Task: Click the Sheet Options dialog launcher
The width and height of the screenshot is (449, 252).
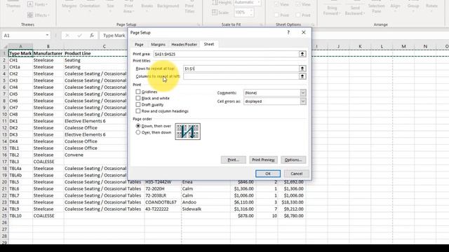Action: coord(313,25)
